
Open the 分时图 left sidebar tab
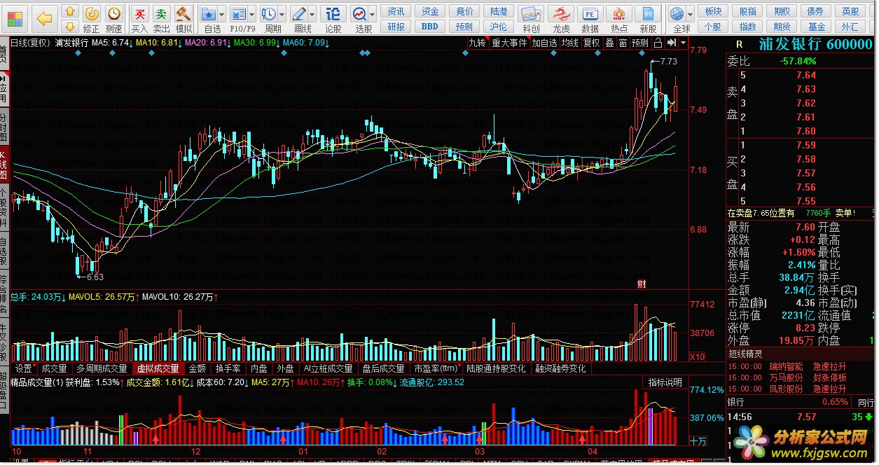(x=4, y=126)
